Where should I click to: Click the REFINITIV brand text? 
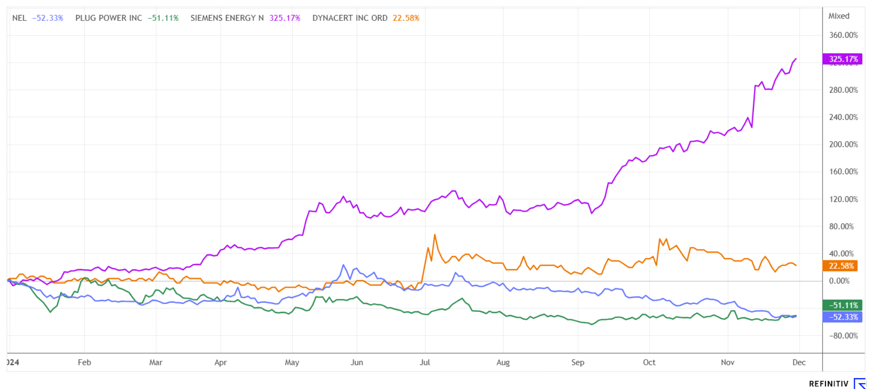pyautogui.click(x=828, y=384)
